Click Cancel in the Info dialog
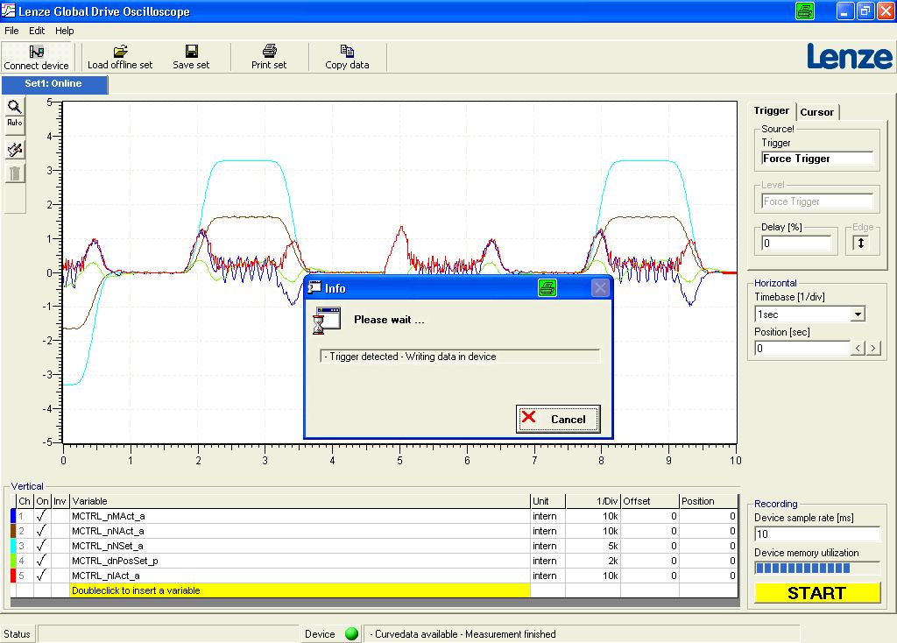 coord(558,419)
